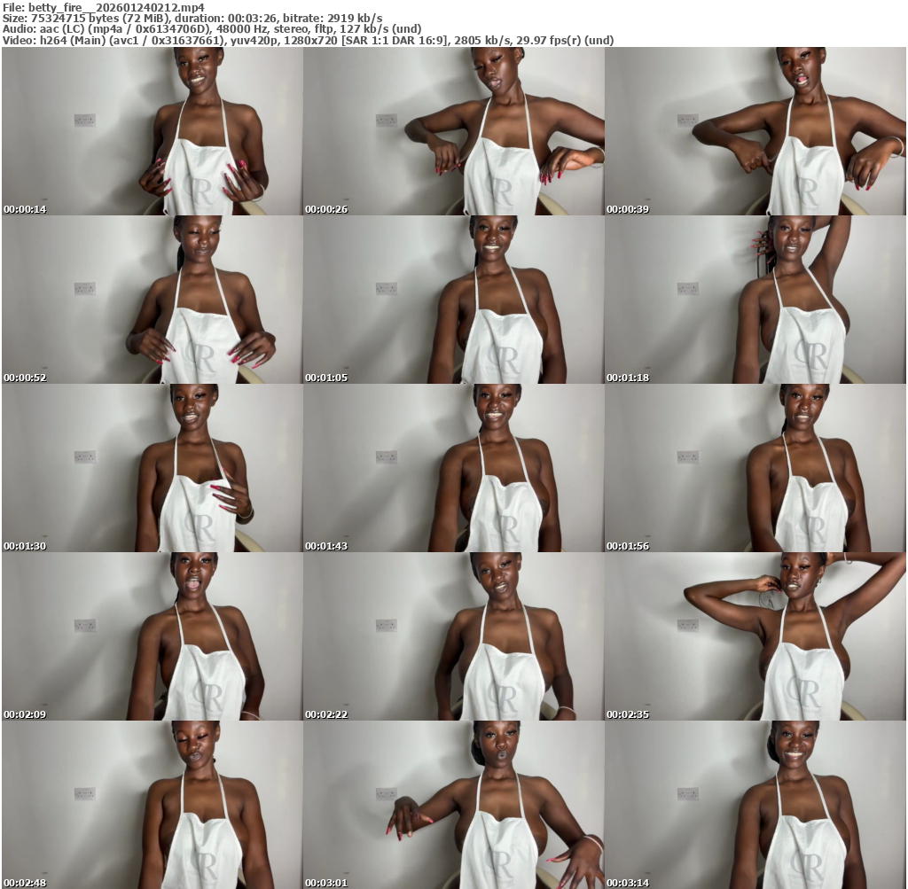Screen dimensions: 908x889
Task: Click the Video line with h264 (Main)
Action: click(308, 40)
